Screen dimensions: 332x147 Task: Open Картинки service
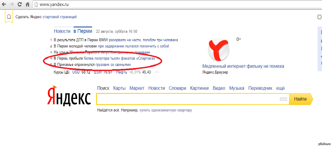(199, 88)
